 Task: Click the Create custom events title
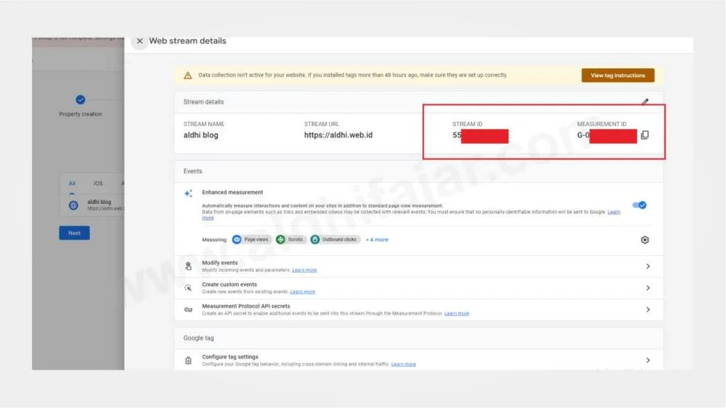(229, 285)
